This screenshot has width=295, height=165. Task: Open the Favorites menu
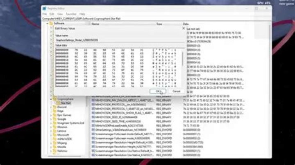pos(71,14)
